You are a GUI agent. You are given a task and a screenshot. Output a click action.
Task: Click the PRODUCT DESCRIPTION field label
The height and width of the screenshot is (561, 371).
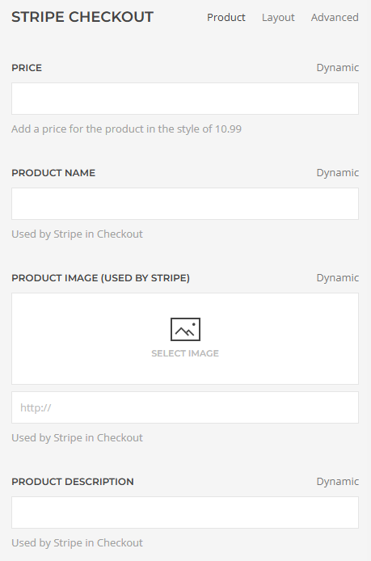coord(73,482)
